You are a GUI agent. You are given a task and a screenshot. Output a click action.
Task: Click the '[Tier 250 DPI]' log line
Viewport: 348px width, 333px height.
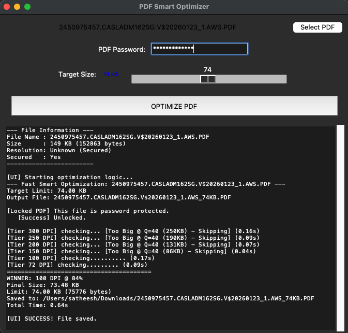click(133, 238)
